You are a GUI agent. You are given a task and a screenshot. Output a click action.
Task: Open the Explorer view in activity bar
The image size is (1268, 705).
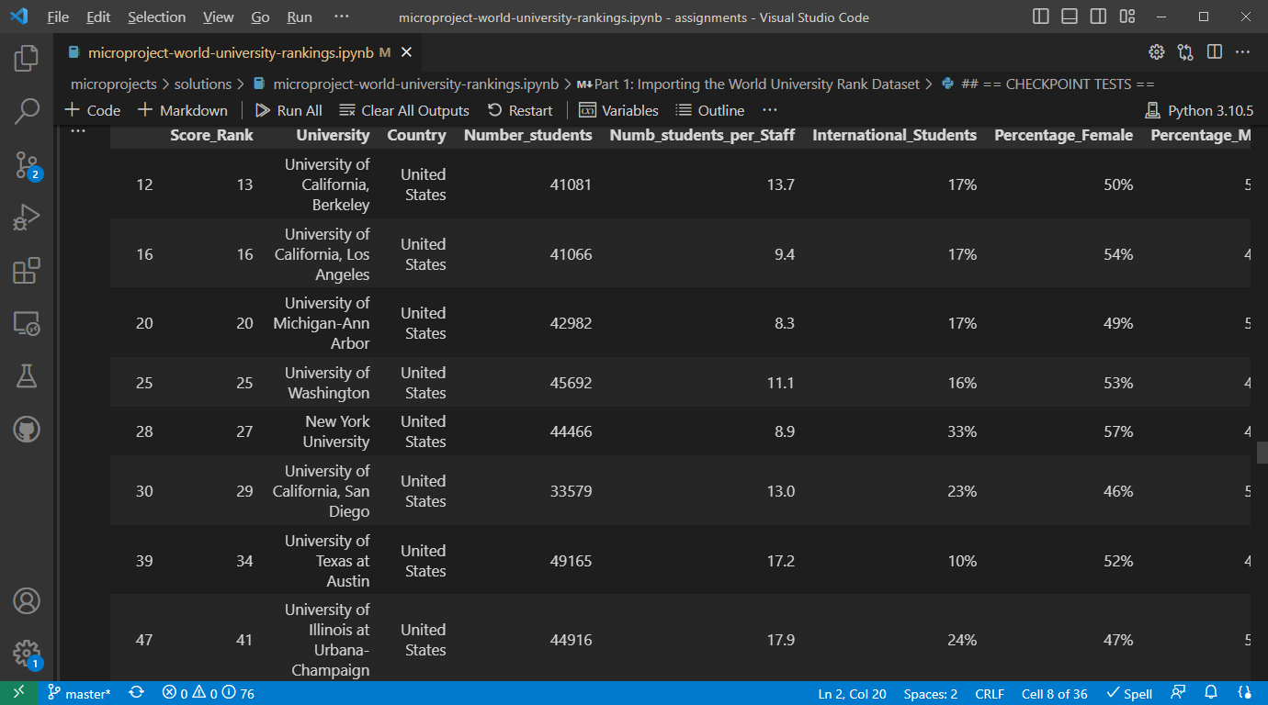coord(27,59)
